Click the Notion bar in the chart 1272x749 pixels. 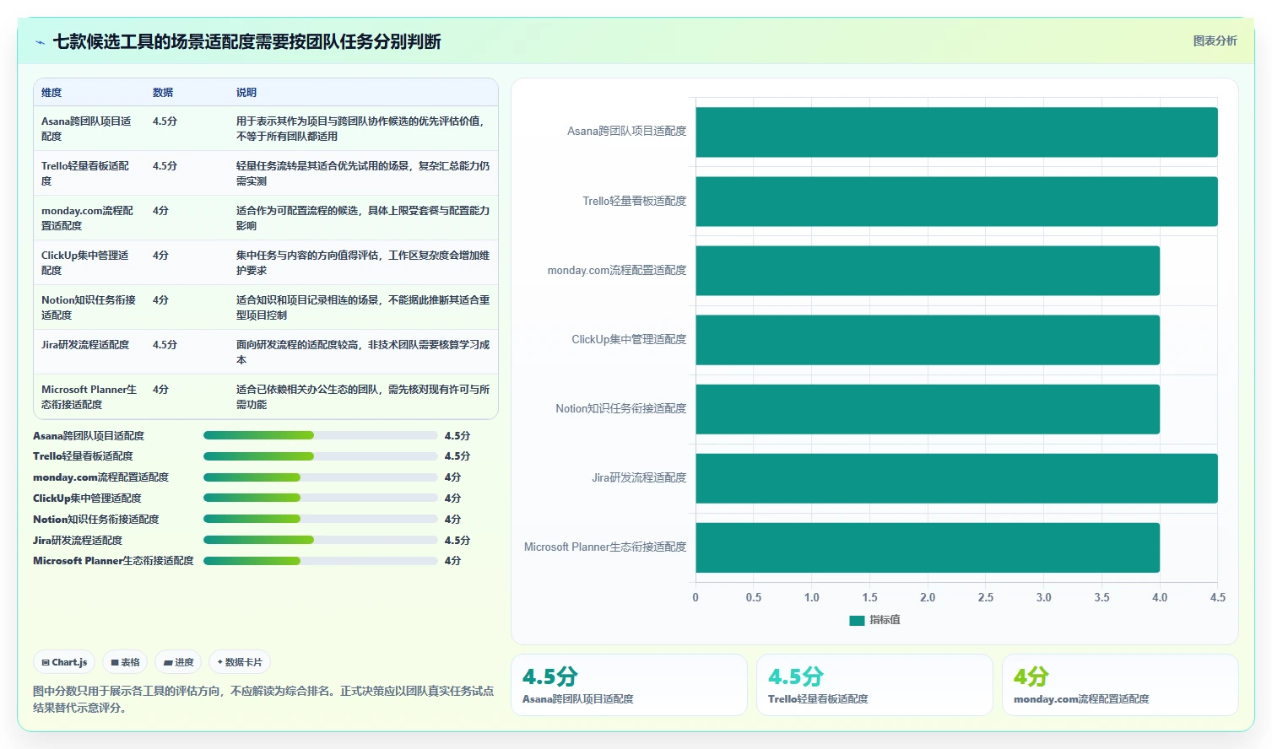point(928,408)
